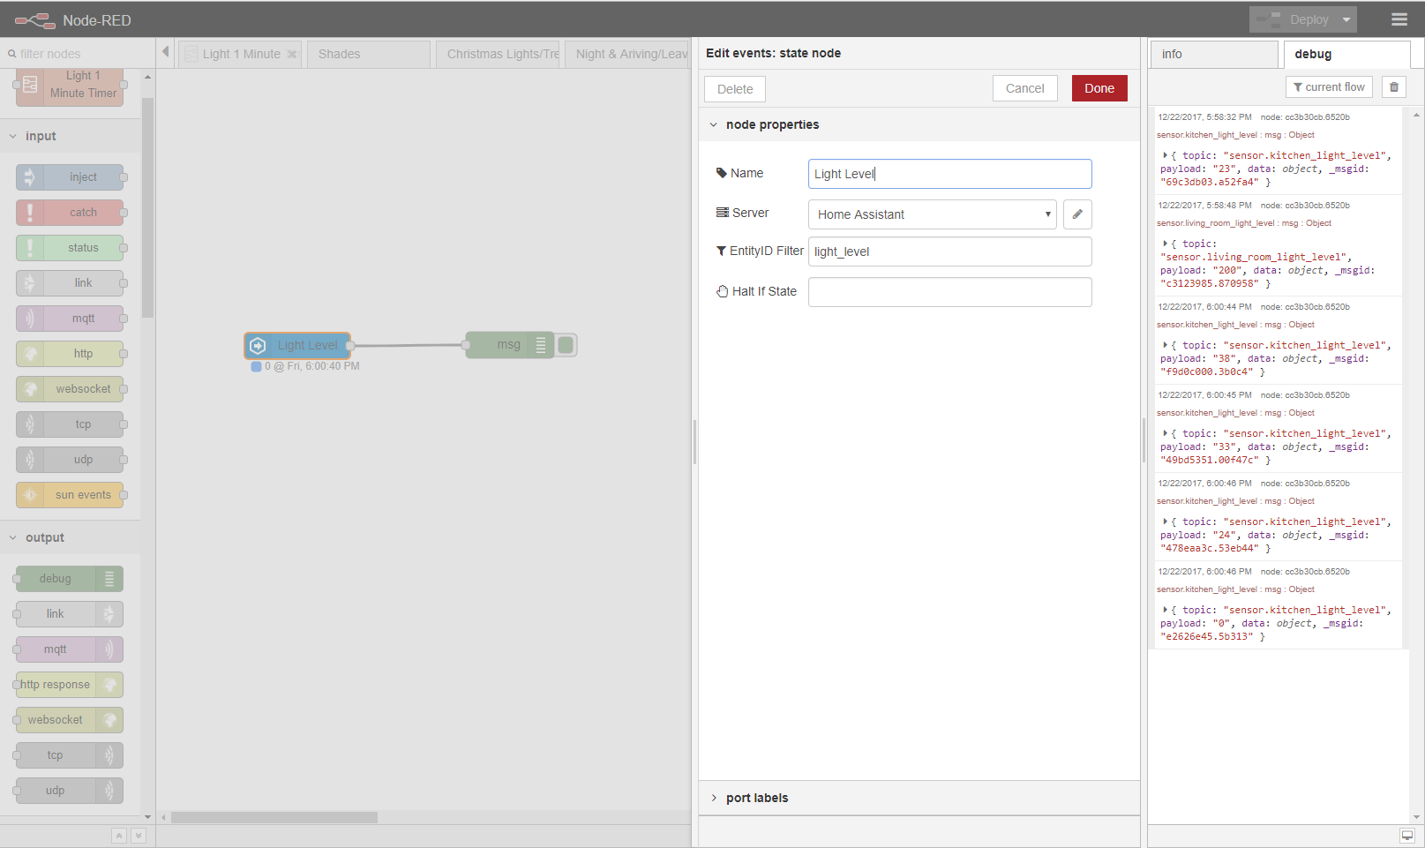Viewport: 1425px width, 848px height.
Task: Toggle the debug pop-out window icon
Action: point(1406,834)
